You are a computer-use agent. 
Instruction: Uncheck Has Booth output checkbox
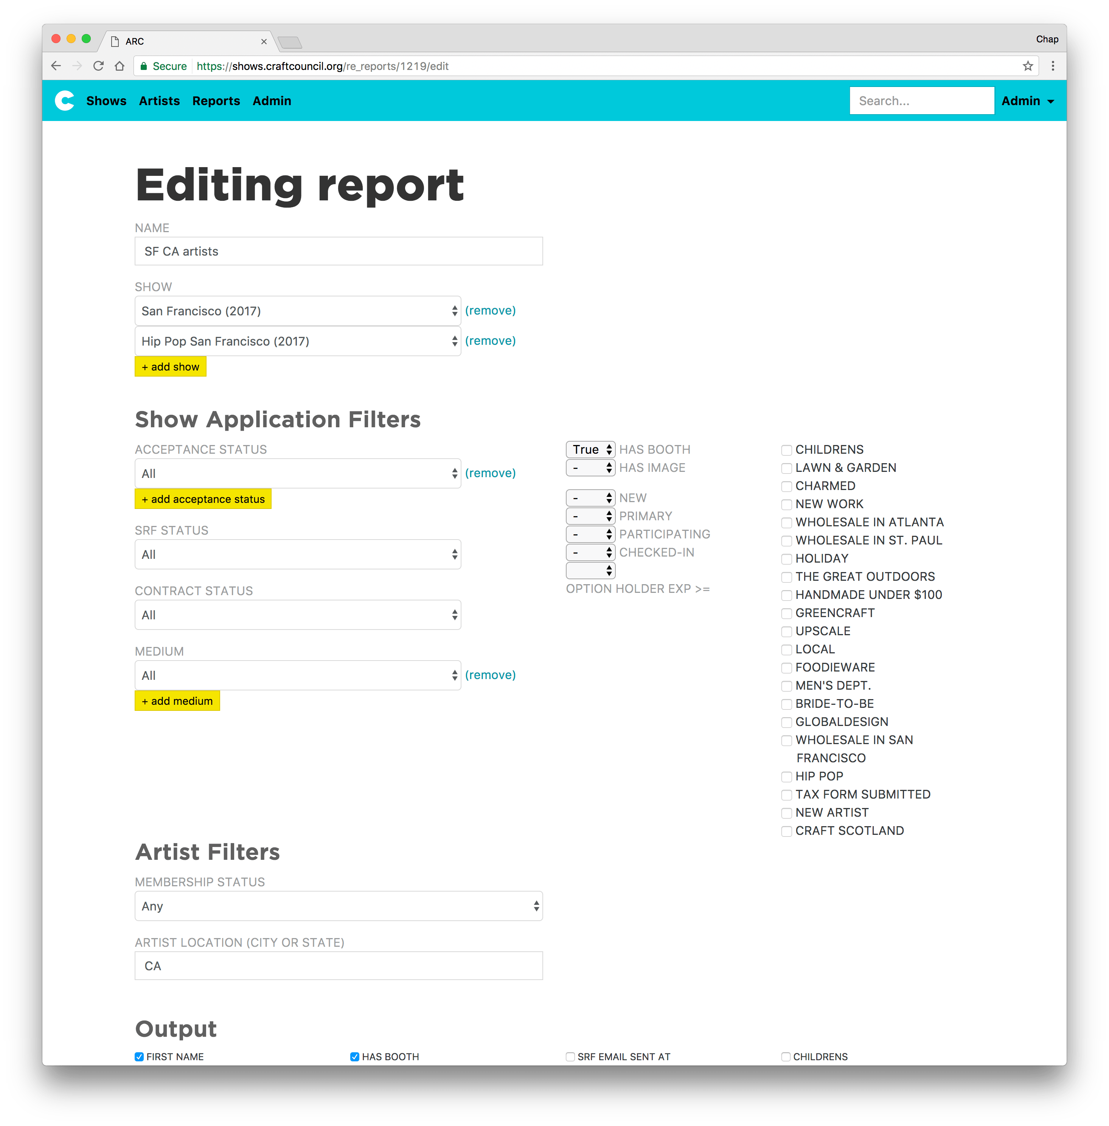[355, 1057]
